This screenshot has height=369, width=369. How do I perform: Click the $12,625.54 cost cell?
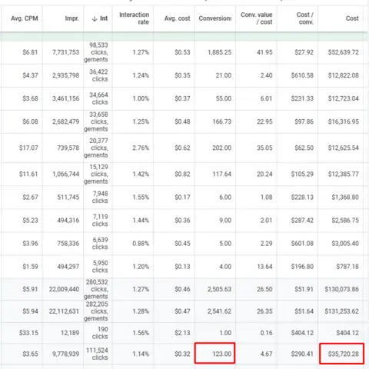[x=344, y=148]
